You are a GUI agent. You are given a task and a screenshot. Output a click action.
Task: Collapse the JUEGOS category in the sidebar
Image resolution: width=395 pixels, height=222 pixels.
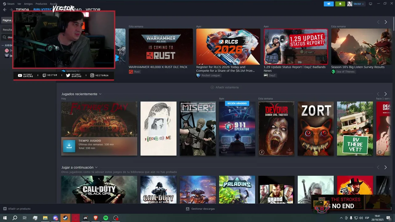pyautogui.click(x=3, y=45)
